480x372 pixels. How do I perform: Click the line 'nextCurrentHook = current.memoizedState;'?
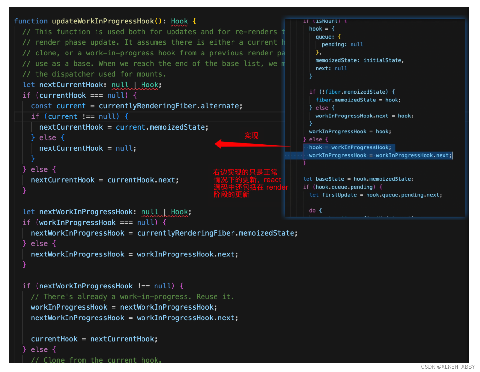coord(124,127)
